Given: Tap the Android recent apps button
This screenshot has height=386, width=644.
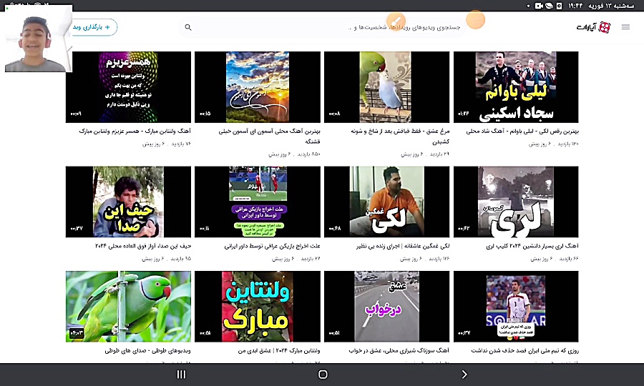Looking at the screenshot, I should point(181,374).
